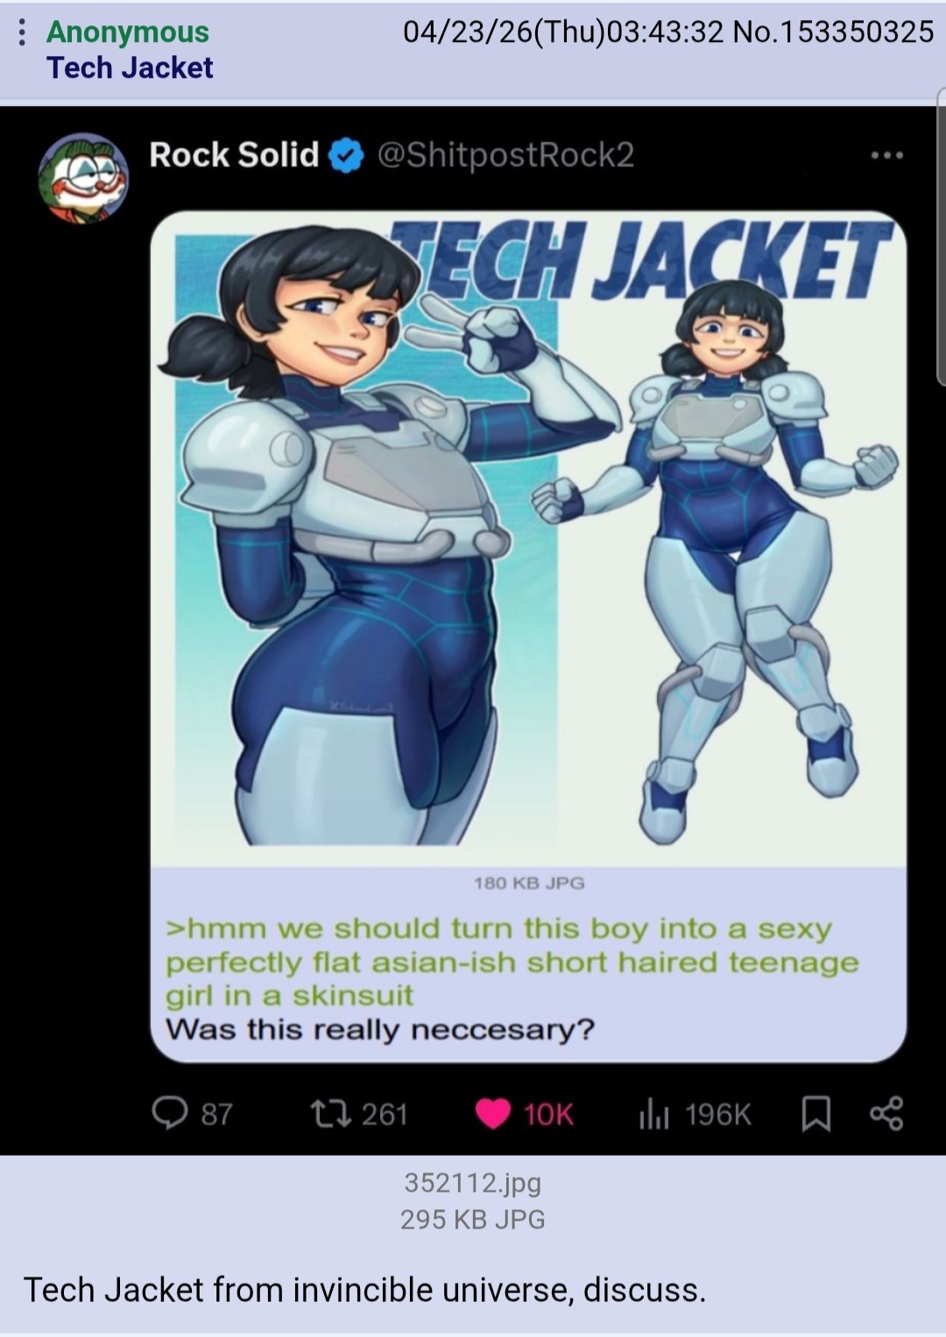Like the tweet via heart icon
This screenshot has height=1337, width=946.
coord(493,1114)
